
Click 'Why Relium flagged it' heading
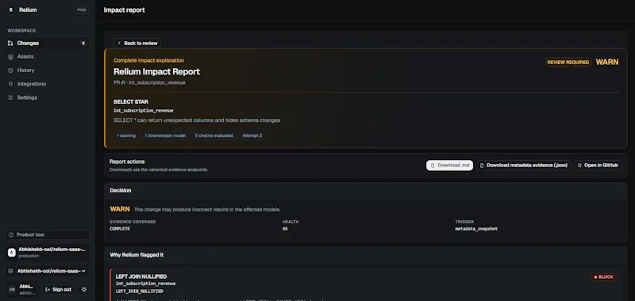pos(137,255)
